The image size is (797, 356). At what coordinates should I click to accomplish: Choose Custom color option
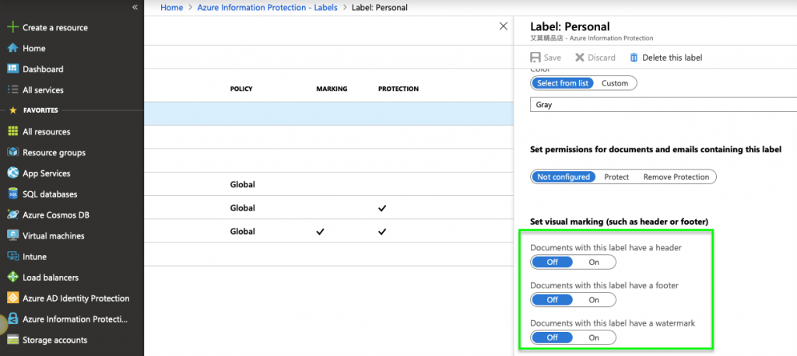click(615, 83)
